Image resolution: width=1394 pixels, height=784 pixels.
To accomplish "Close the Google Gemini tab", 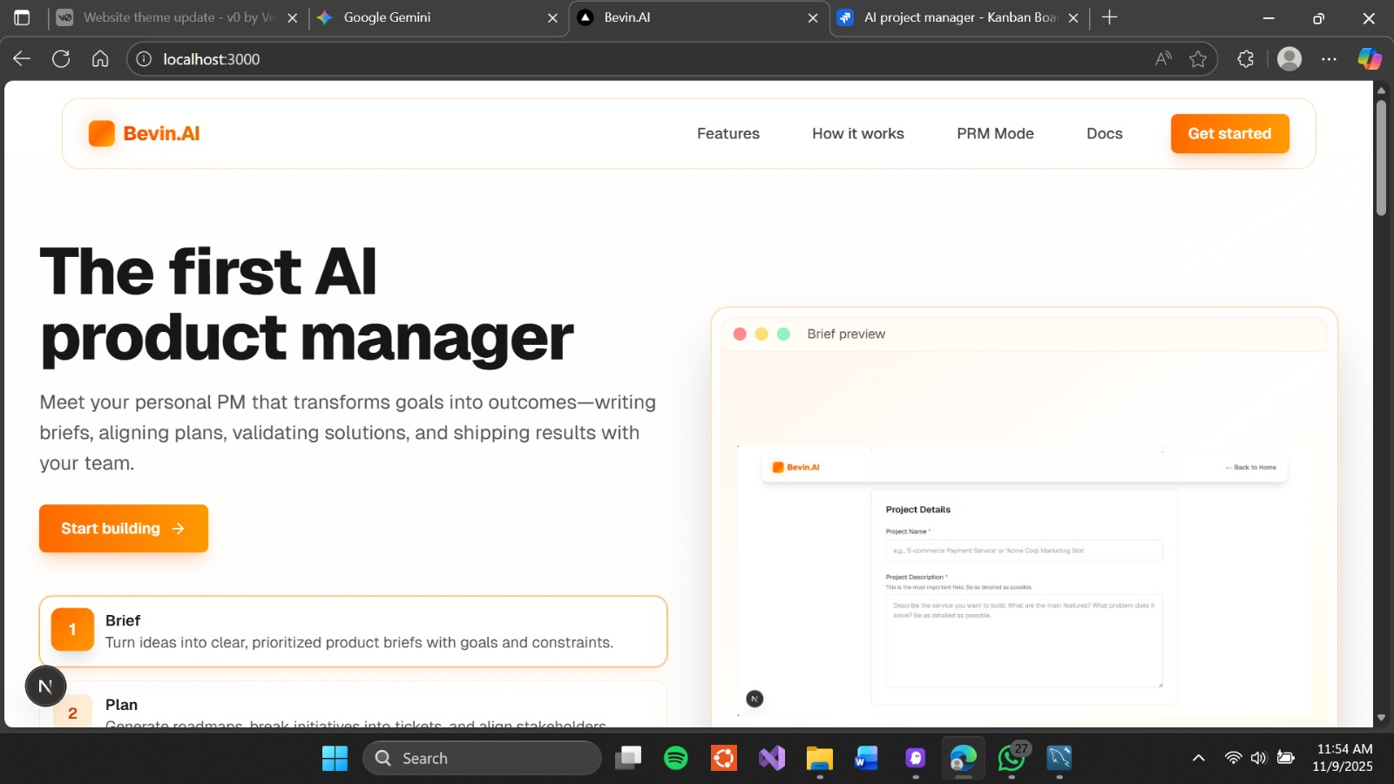I will point(552,17).
